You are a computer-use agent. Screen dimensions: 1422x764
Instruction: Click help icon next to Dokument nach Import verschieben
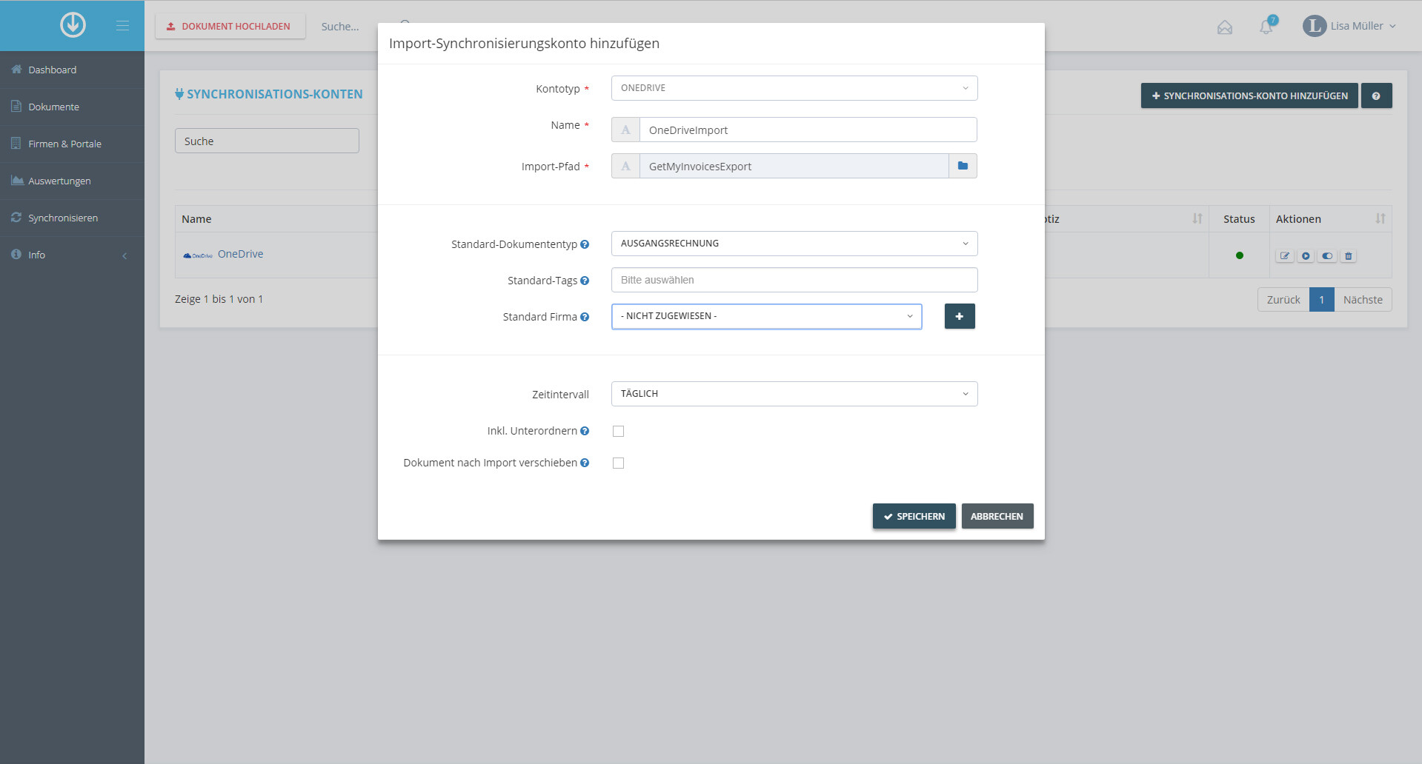coord(585,463)
